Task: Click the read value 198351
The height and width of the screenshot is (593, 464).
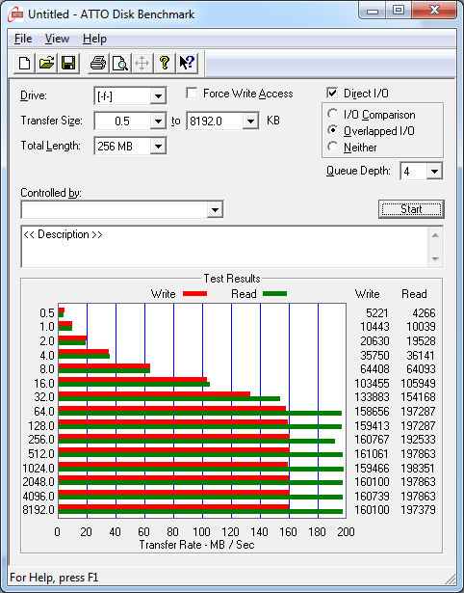Action: click(418, 469)
